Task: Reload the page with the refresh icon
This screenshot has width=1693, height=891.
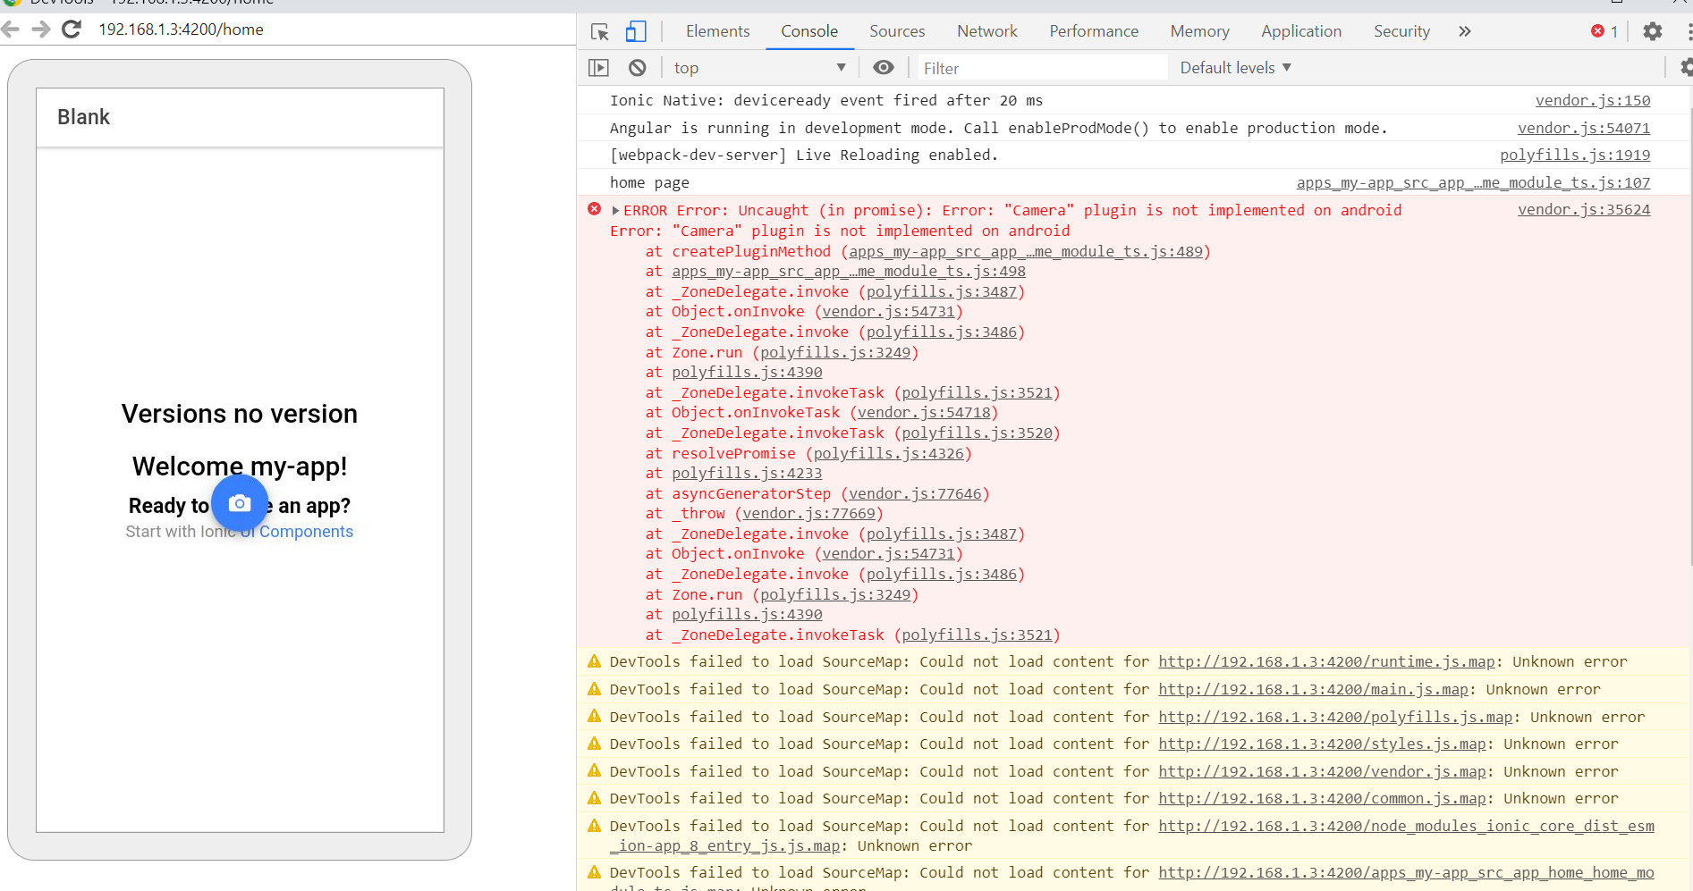Action: 72,29
